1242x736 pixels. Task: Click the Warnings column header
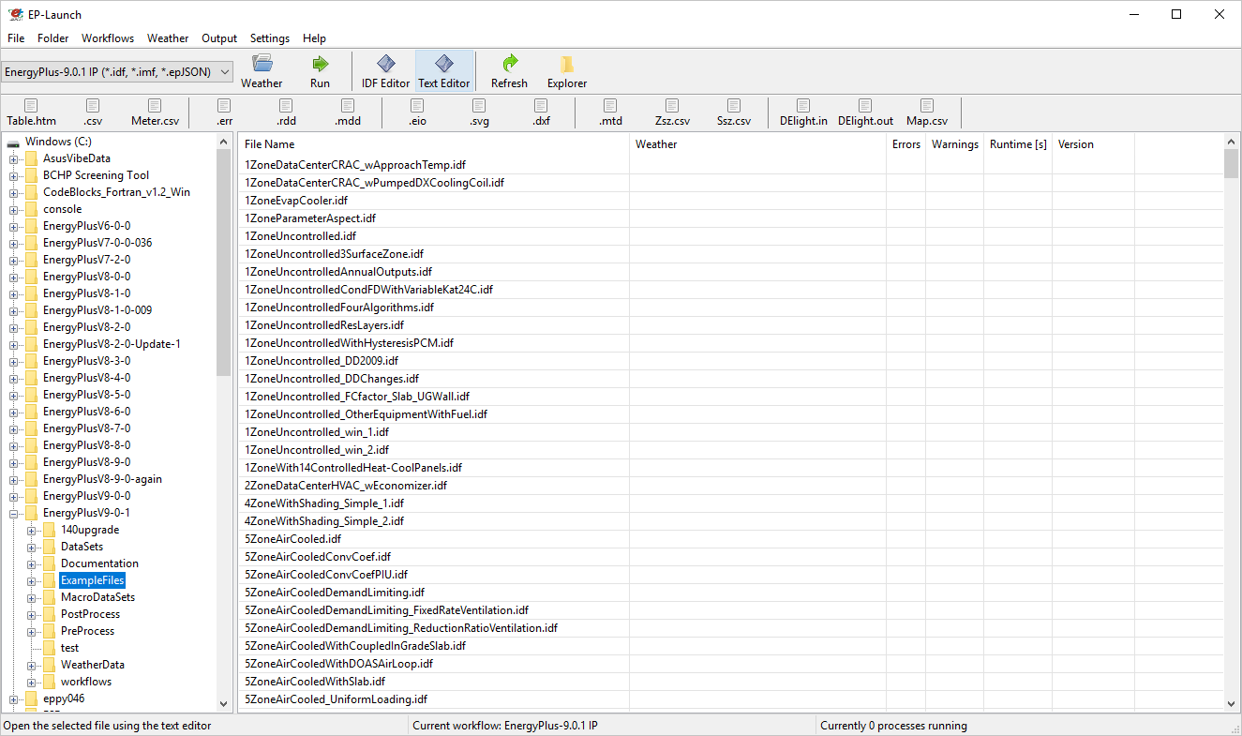coord(954,144)
